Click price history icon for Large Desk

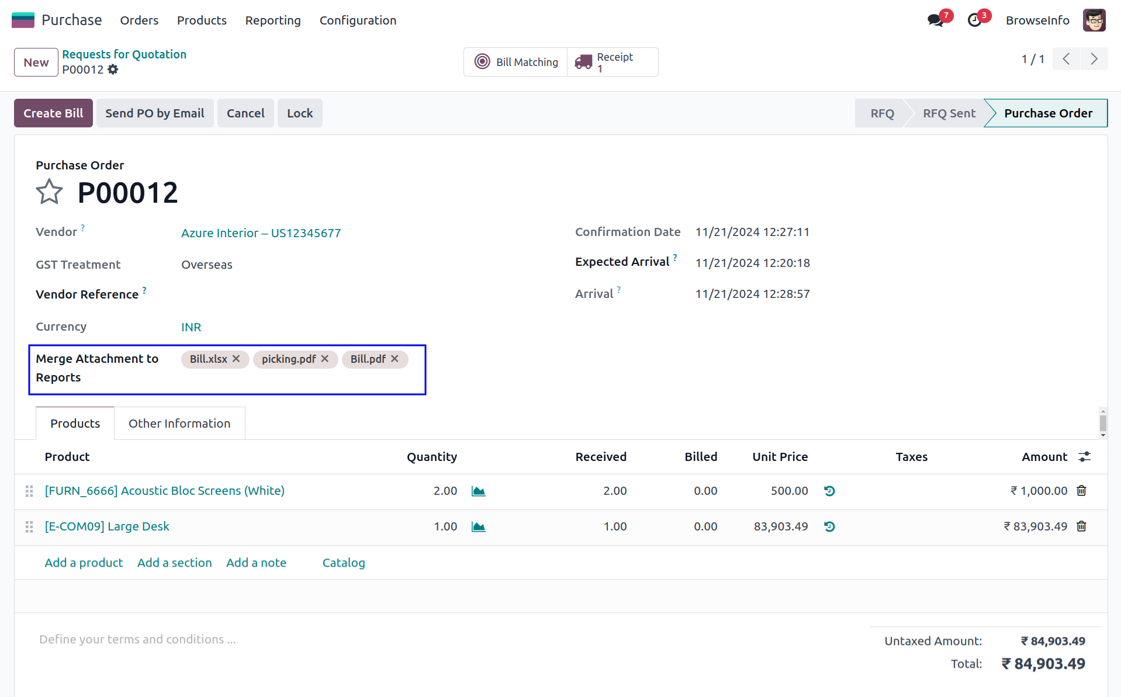click(829, 526)
